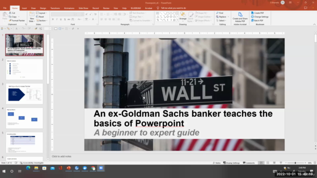Screen dimensions: 317x178
Task: Switch to Reading view icon
Action: pos(274,163)
